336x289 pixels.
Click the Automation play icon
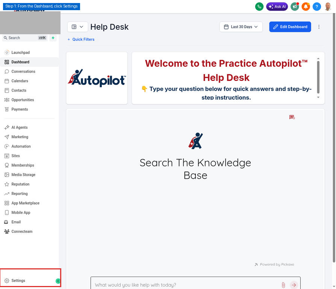(7, 146)
